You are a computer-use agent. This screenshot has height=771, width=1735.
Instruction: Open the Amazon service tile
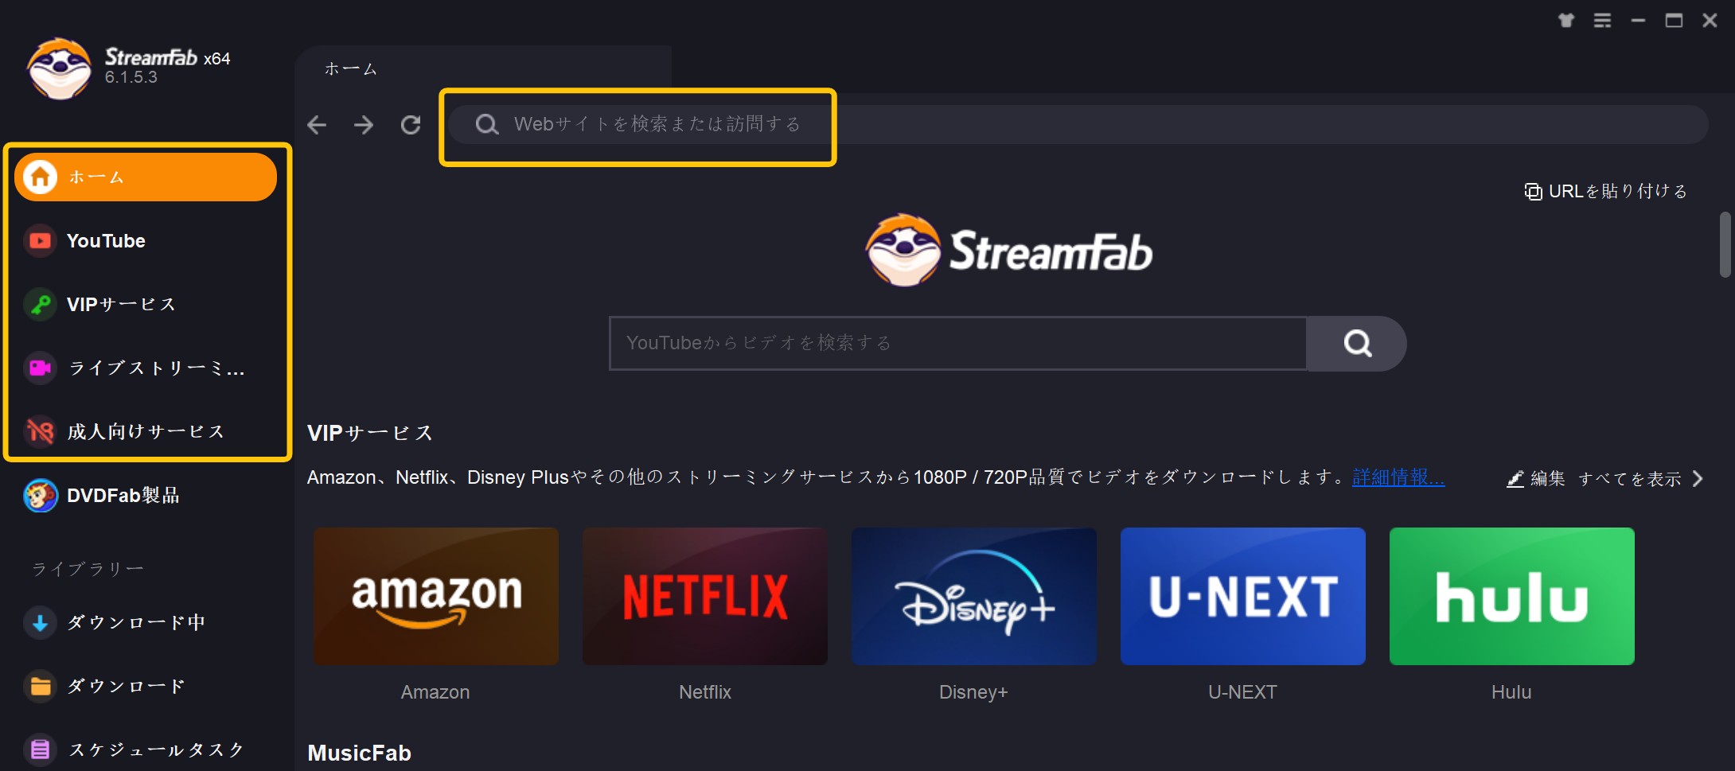(x=435, y=596)
